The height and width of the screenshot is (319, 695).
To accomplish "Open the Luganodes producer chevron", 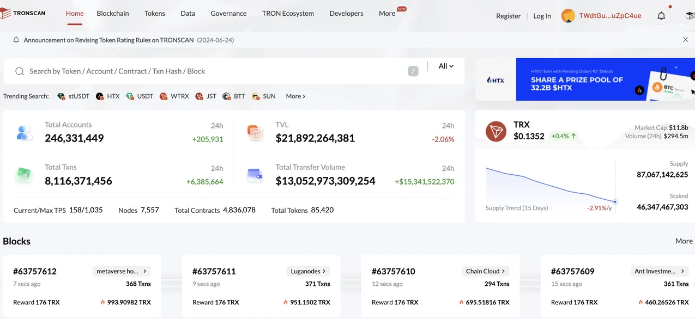I will click(324, 271).
